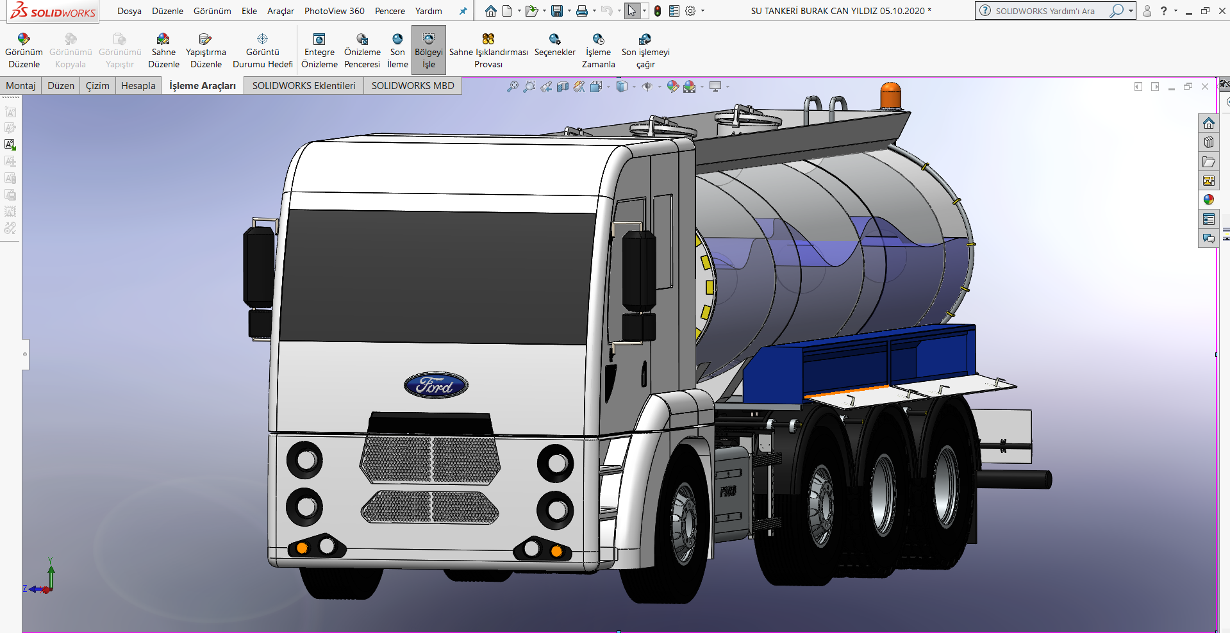The width and height of the screenshot is (1230, 633).
Task: Open the Ekle menu
Action: [249, 11]
